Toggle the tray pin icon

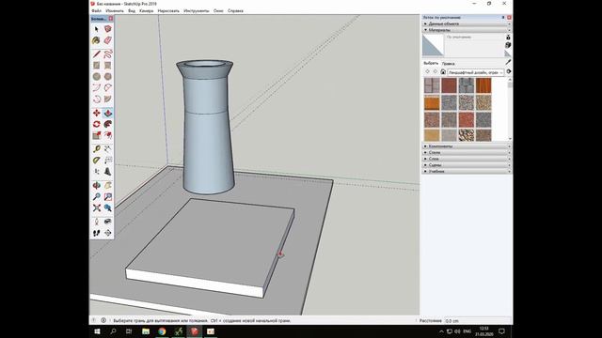tap(503, 18)
